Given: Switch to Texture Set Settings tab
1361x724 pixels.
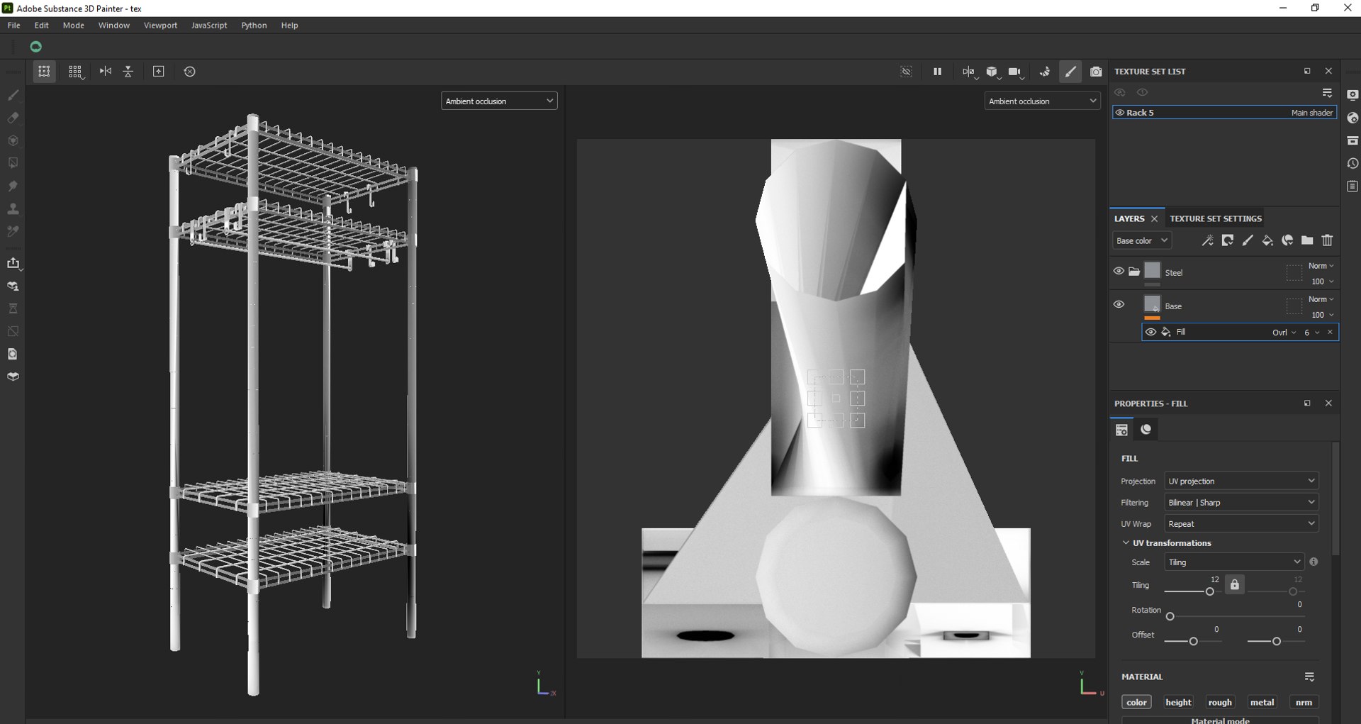Looking at the screenshot, I should 1216,218.
